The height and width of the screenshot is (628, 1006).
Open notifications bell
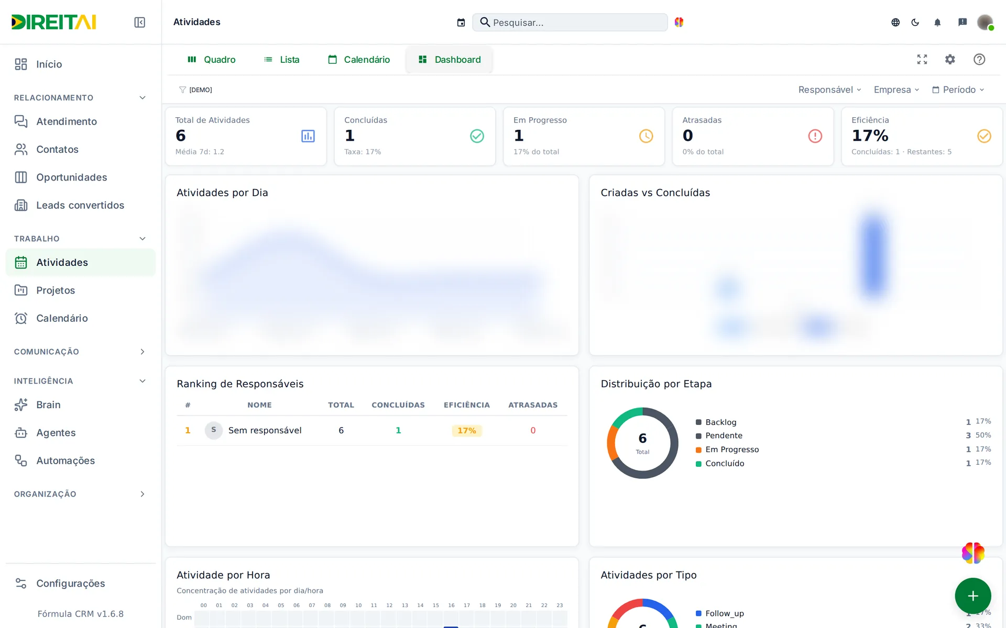937,22
